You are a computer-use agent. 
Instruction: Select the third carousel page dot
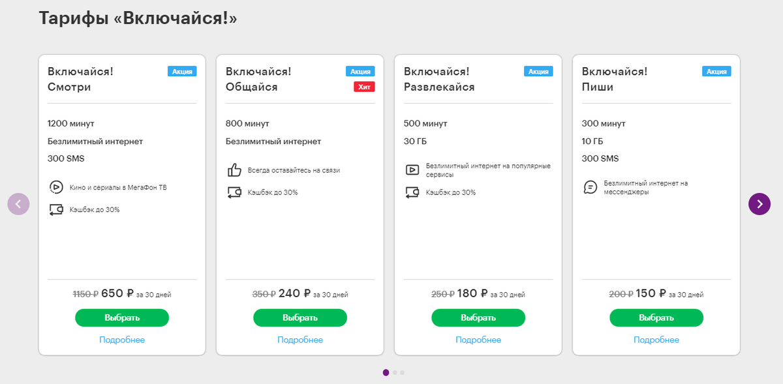(x=402, y=372)
